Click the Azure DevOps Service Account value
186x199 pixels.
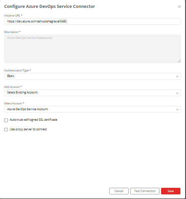(x=27, y=109)
